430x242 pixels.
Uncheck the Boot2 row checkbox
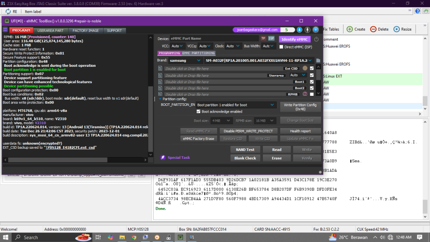tap(312, 88)
